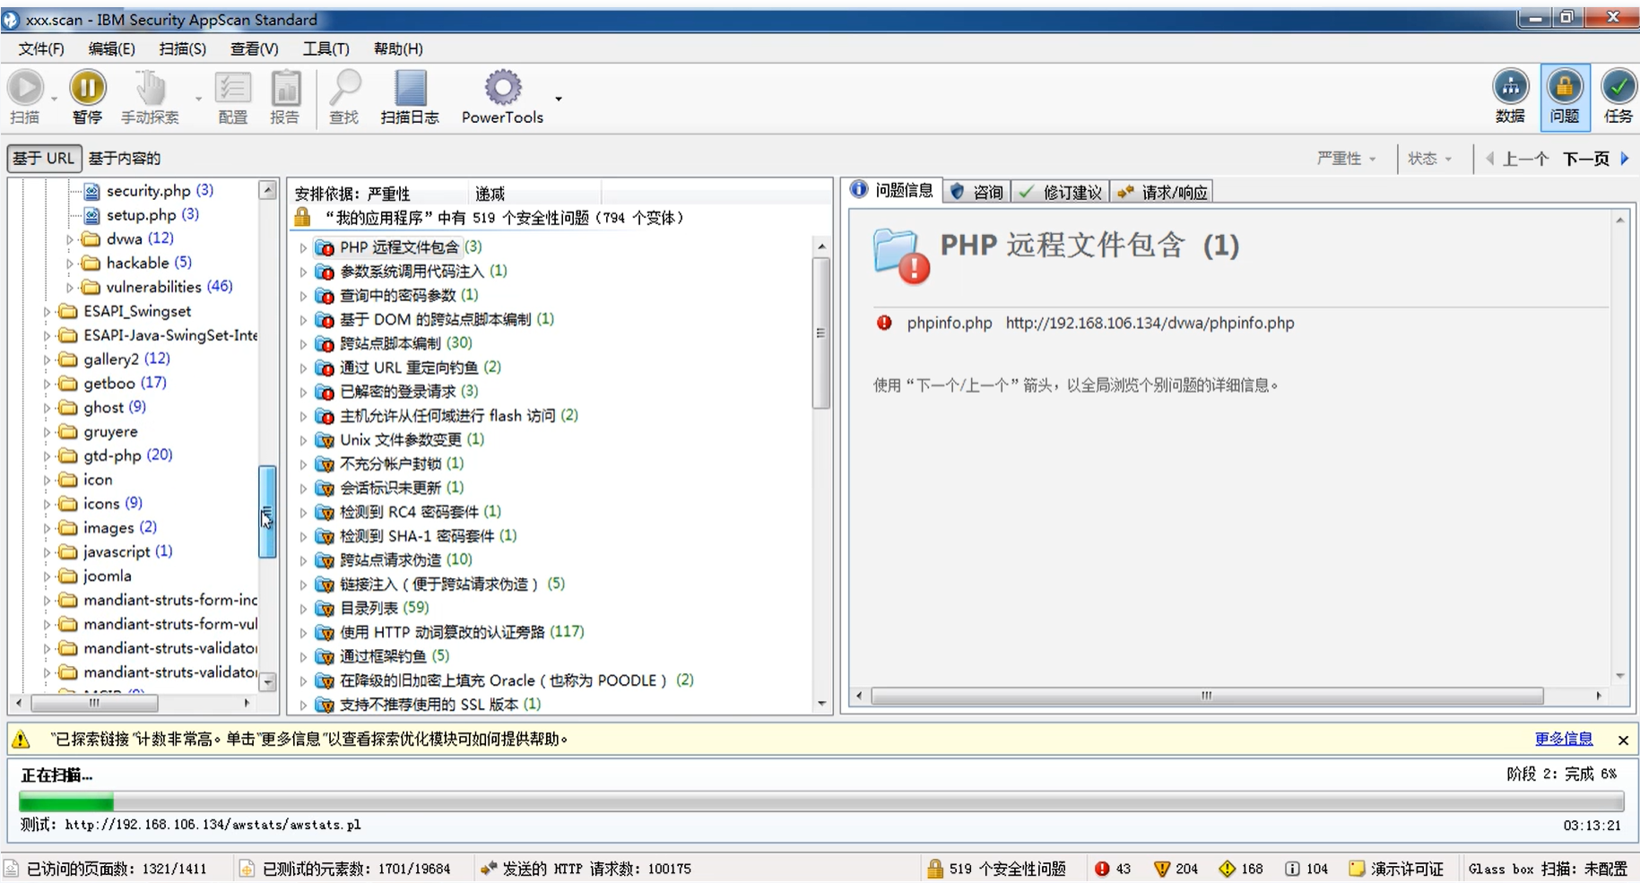Expand 目录列表 (59) issue group
This screenshot has height=883, width=1640.
point(303,609)
